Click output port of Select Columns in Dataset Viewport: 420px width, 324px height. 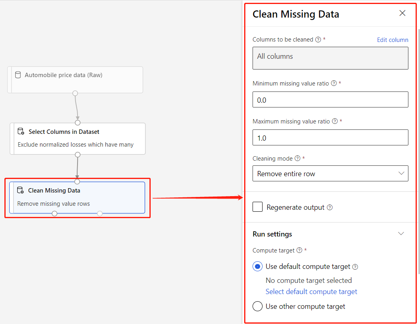78,155
